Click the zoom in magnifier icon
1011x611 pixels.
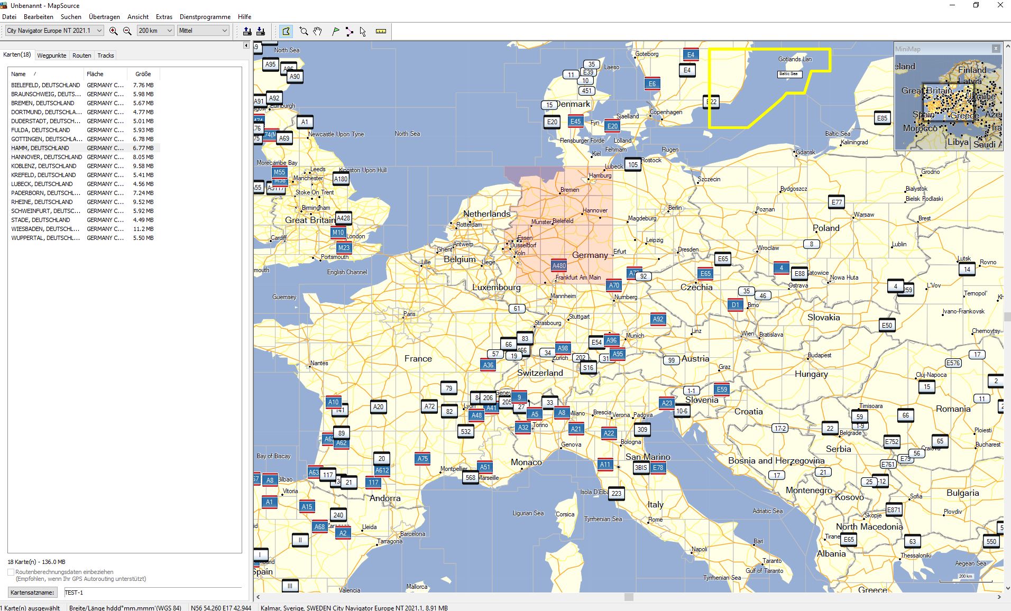pos(113,31)
